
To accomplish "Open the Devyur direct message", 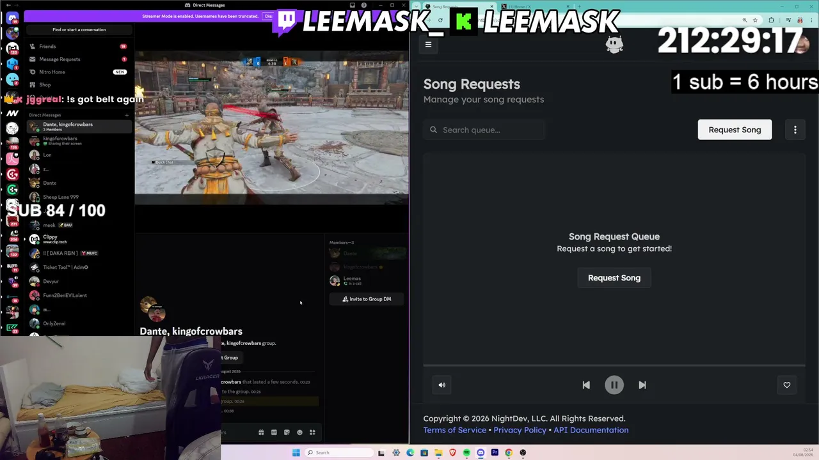I will click(x=78, y=282).
